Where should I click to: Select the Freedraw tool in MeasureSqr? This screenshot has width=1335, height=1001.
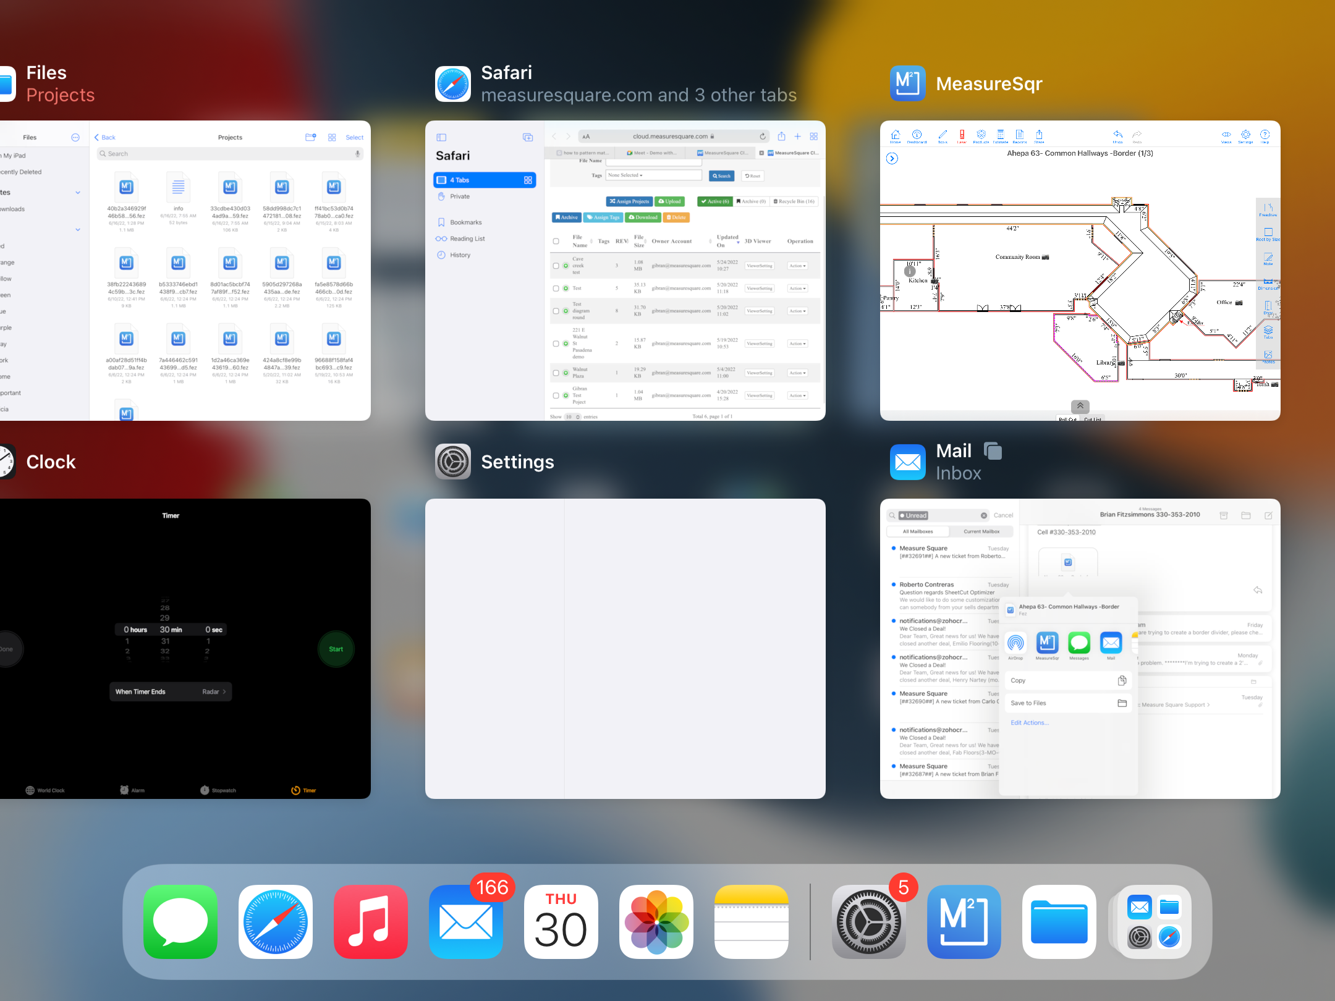pos(1268,209)
